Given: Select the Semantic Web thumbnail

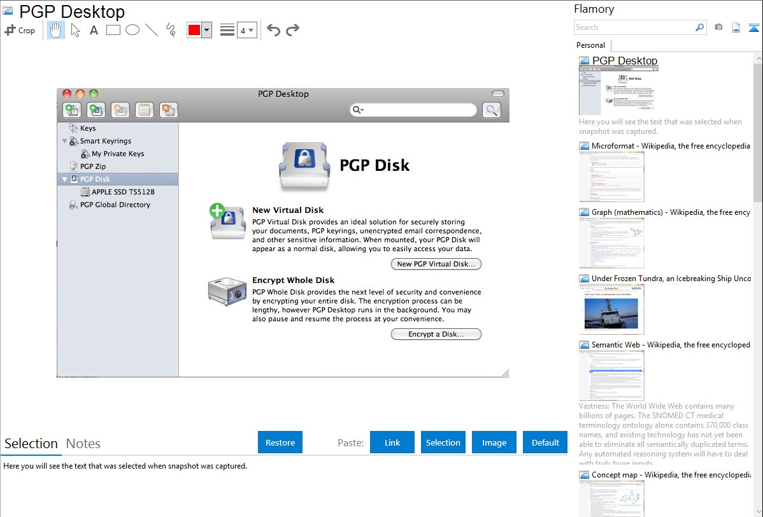Looking at the screenshot, I should (611, 375).
